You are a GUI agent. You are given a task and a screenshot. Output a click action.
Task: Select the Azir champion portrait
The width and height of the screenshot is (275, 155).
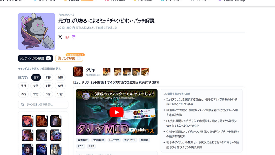pyautogui.click(x=56, y=149)
